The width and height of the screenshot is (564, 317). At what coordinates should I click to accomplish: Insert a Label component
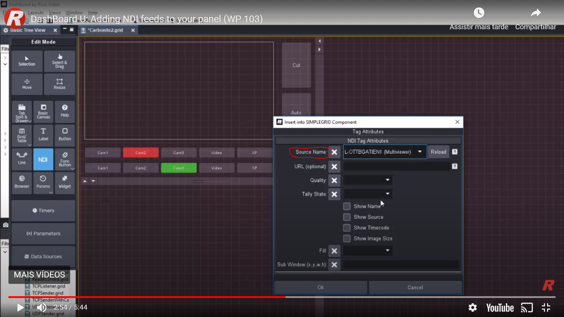[43, 136]
